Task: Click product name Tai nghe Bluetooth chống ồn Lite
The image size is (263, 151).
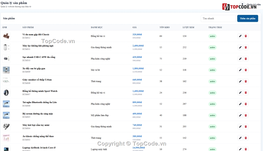Action: (x=40, y=102)
